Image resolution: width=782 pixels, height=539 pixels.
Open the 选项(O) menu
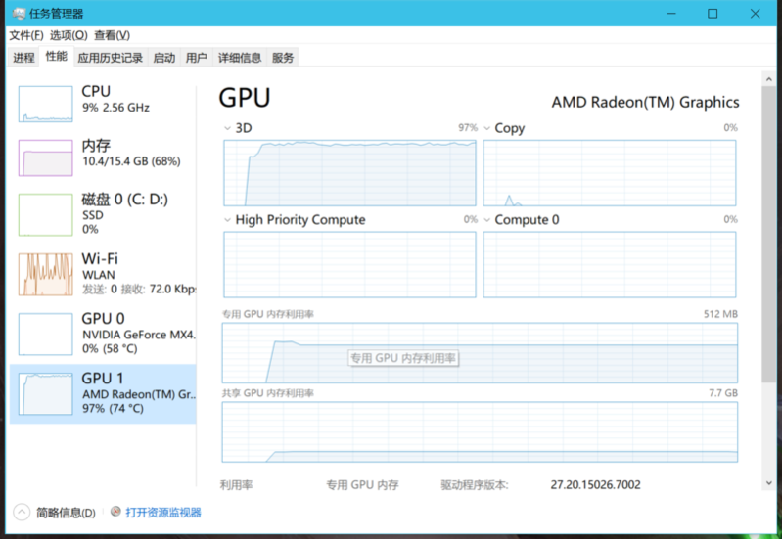[69, 35]
